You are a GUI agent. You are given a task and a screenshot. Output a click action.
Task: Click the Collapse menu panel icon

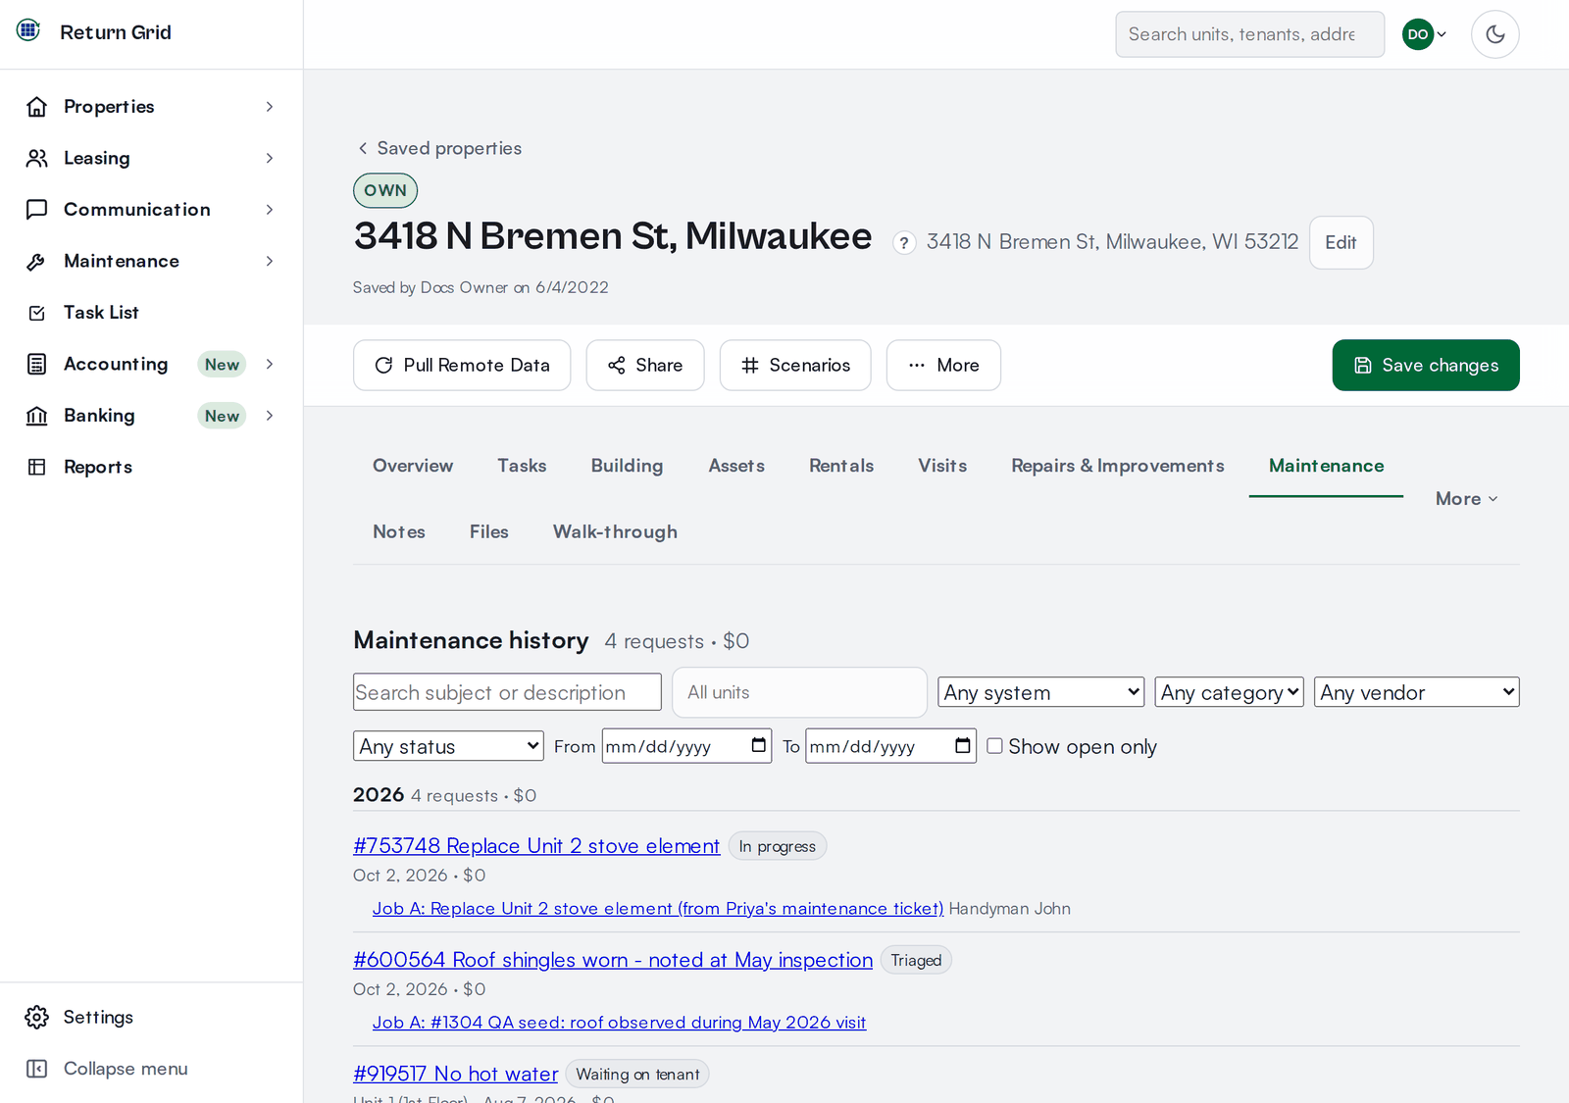click(x=36, y=1069)
